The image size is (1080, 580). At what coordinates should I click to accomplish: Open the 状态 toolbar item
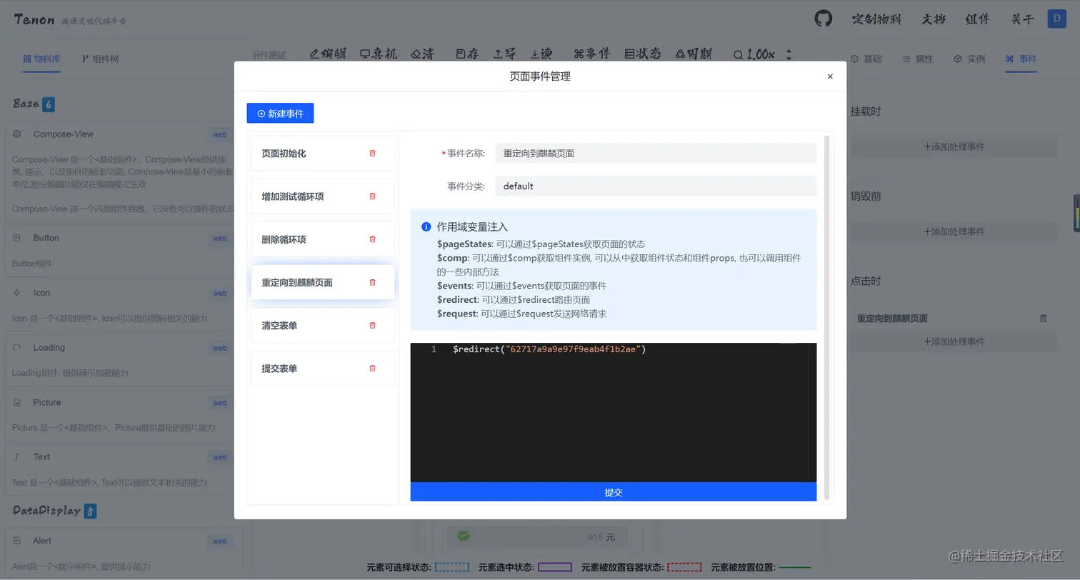(x=642, y=54)
